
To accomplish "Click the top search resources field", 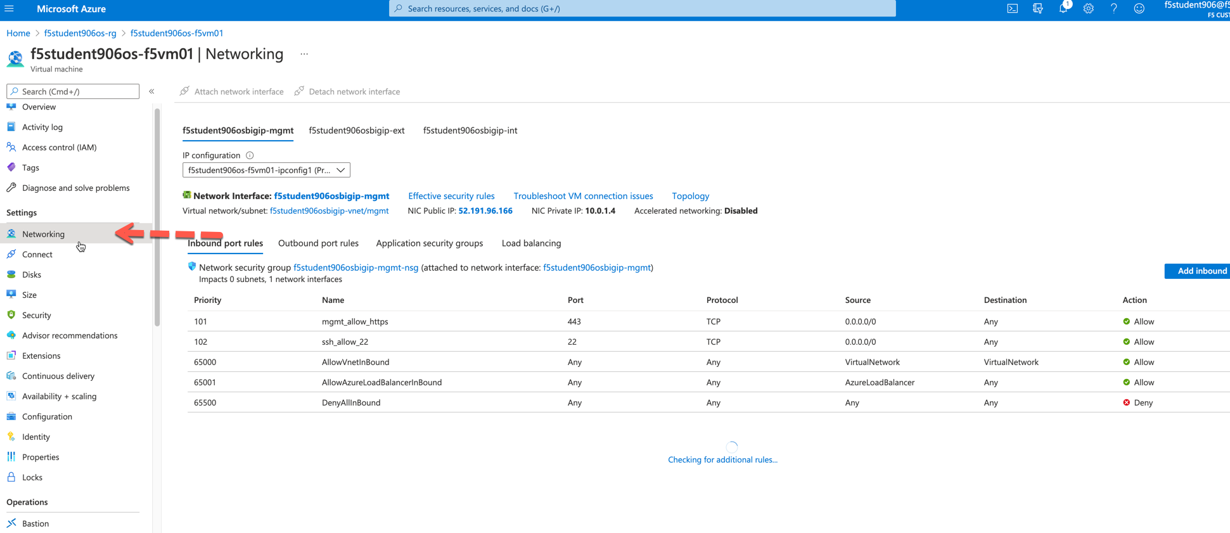I will [643, 9].
